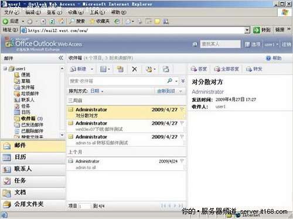Click the IE Search (搜索) button

[x=77, y=21]
